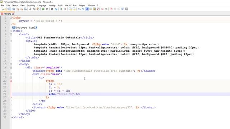230x129 pixels.
Task: Click the Close All documents icon
Action: (x=22, y=9)
